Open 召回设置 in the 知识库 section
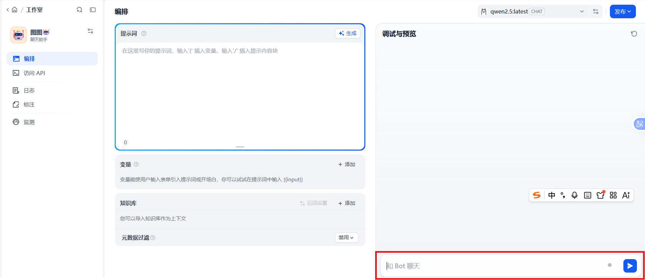Image resolution: width=645 pixels, height=280 pixels. pyautogui.click(x=314, y=203)
